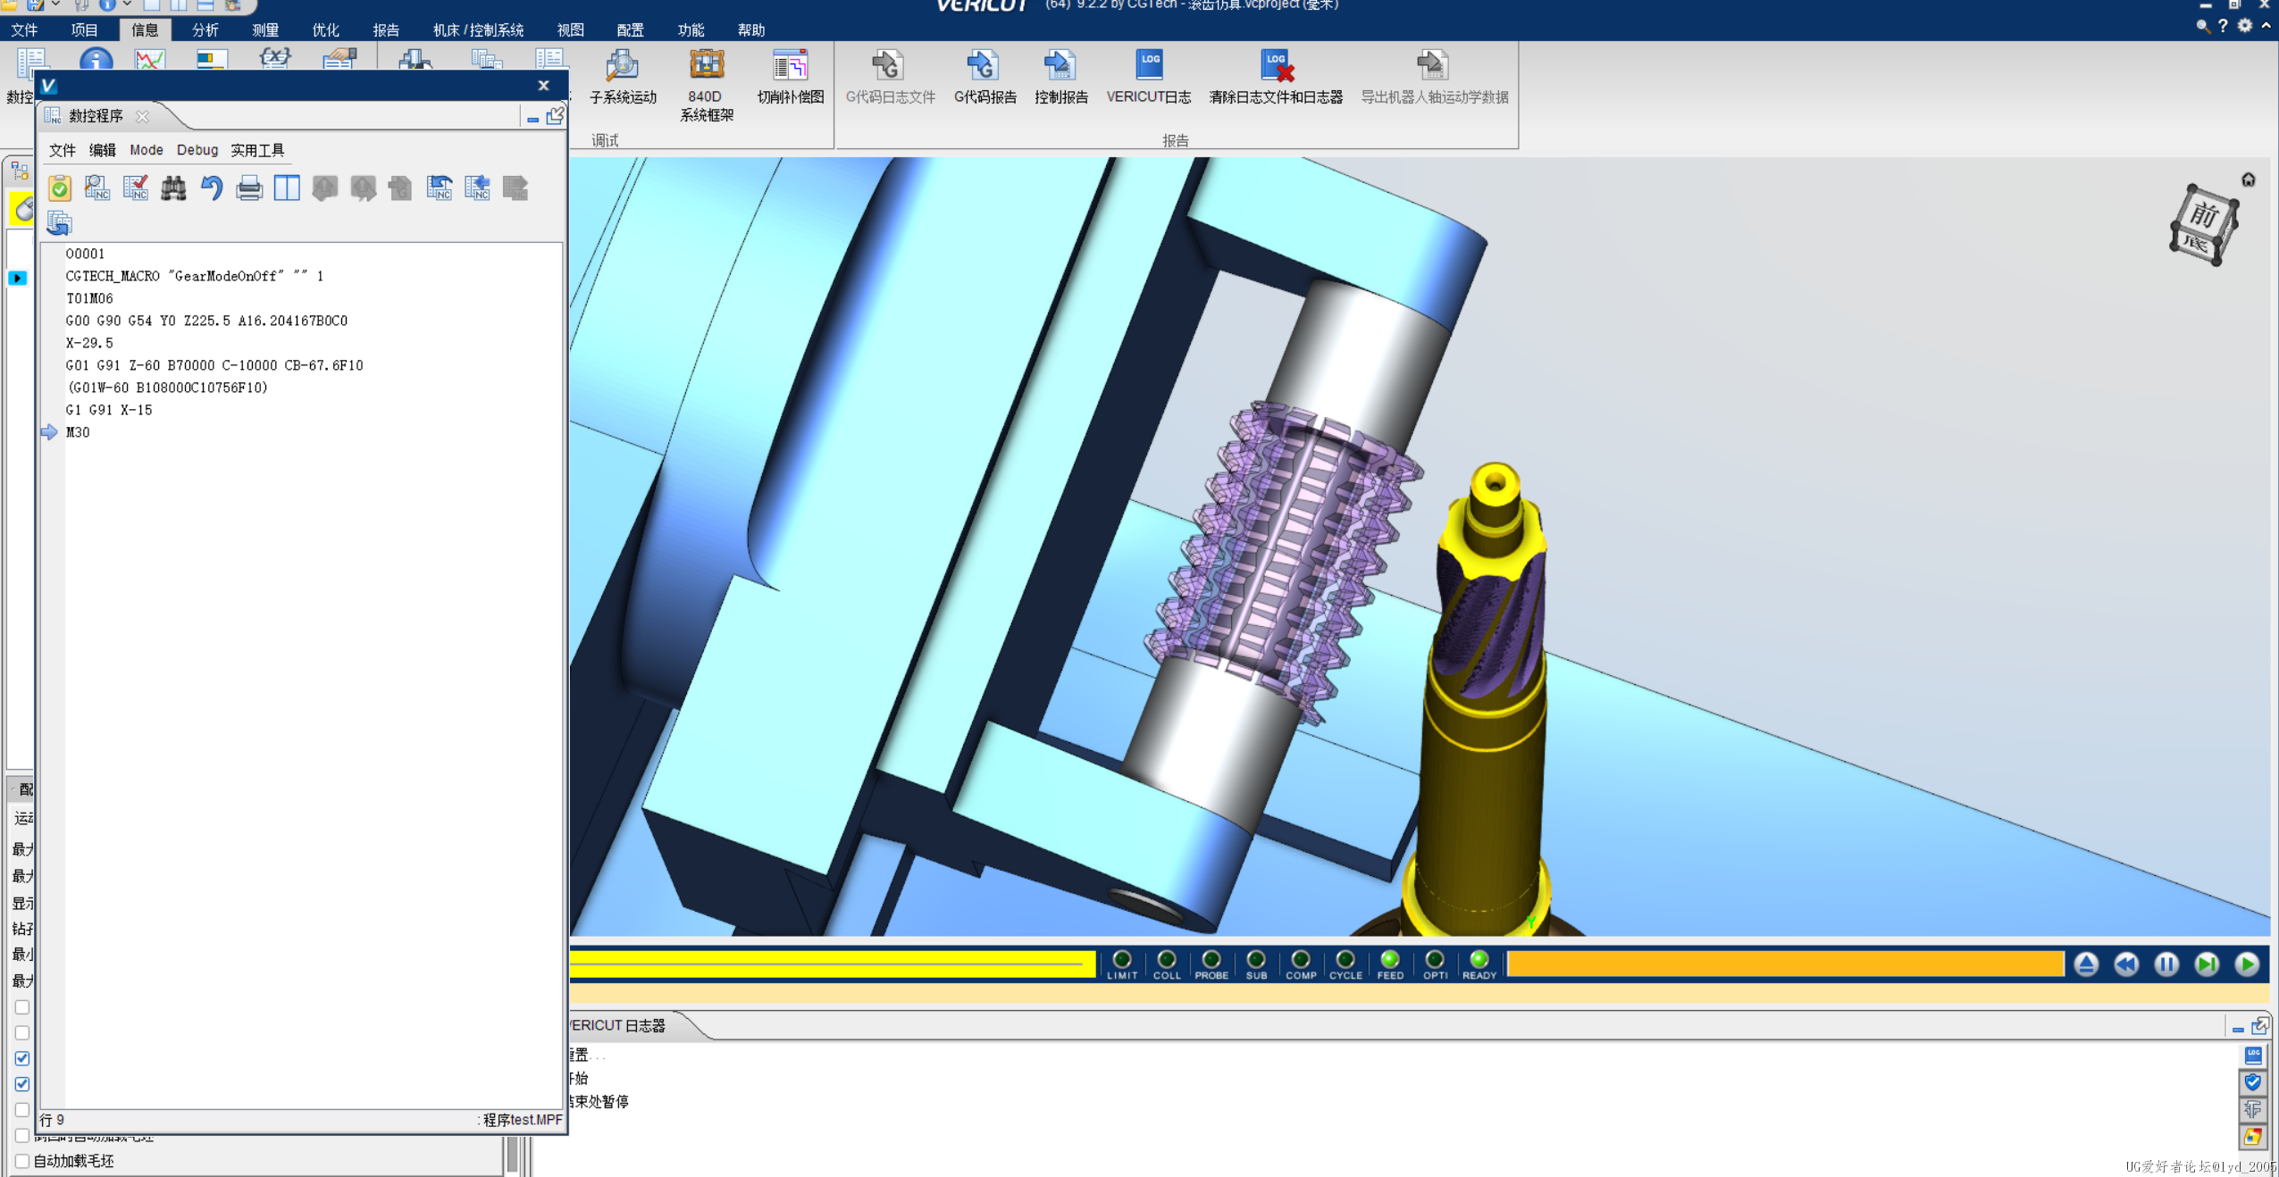
Task: Click the LOG icon in logger side toolbar
Action: pos(2253,1056)
